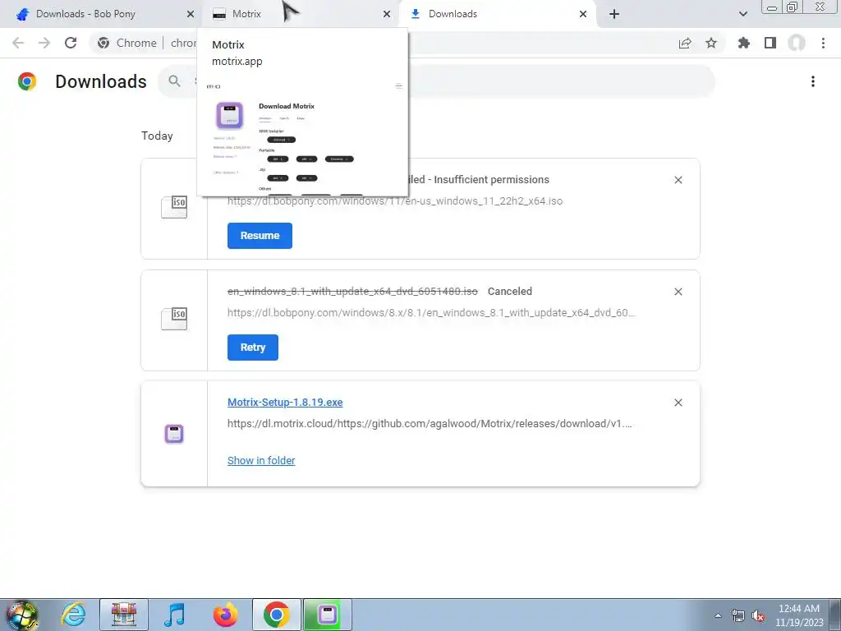The height and width of the screenshot is (631, 841).
Task: Open Motrix-Setup-1.8.19.exe link
Action: (x=285, y=403)
